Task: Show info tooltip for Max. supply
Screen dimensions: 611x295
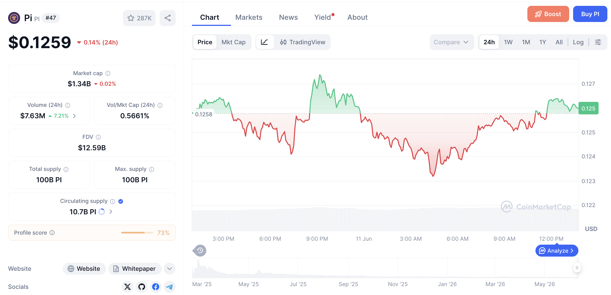Action: point(152,169)
